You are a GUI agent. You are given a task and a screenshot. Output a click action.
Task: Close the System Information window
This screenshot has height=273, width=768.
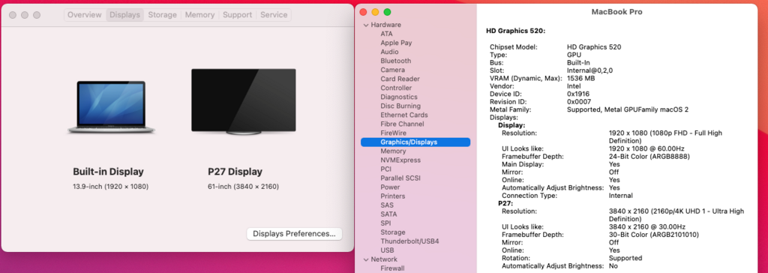click(x=363, y=12)
